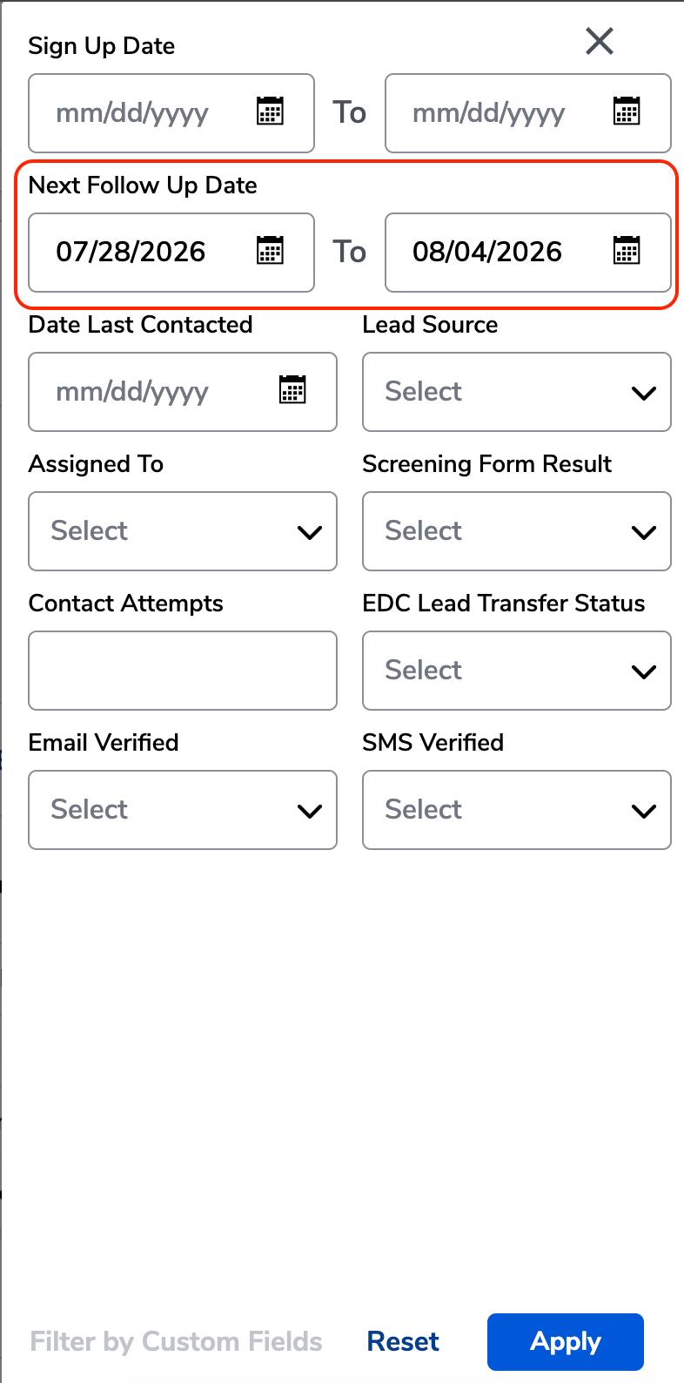
Task: Edit the 07/28/2026 follow up date
Action: pos(171,253)
